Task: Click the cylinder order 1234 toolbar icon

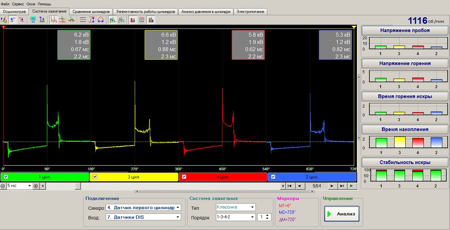Action: [42, 20]
